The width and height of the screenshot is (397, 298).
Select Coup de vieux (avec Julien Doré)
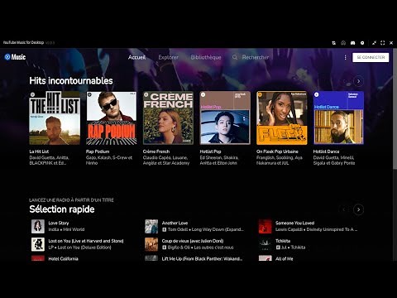point(193,241)
